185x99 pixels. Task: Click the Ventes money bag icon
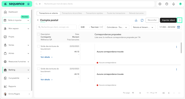click(x=5, y=45)
